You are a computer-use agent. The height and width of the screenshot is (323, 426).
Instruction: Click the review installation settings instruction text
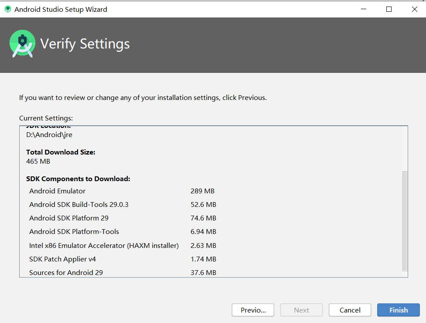(x=143, y=98)
